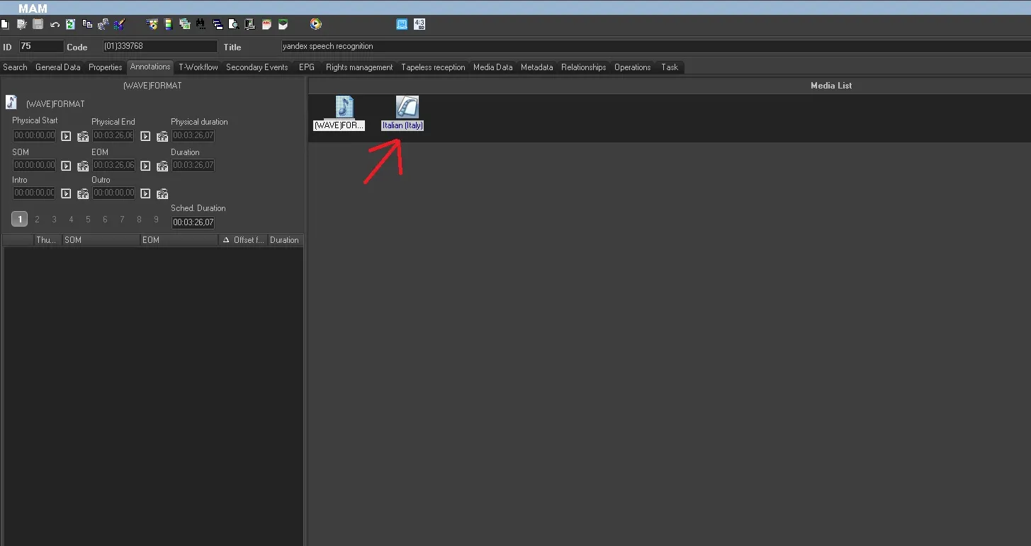
Task: Click the clapperboard icon beside Intro
Action: pyautogui.click(x=83, y=193)
